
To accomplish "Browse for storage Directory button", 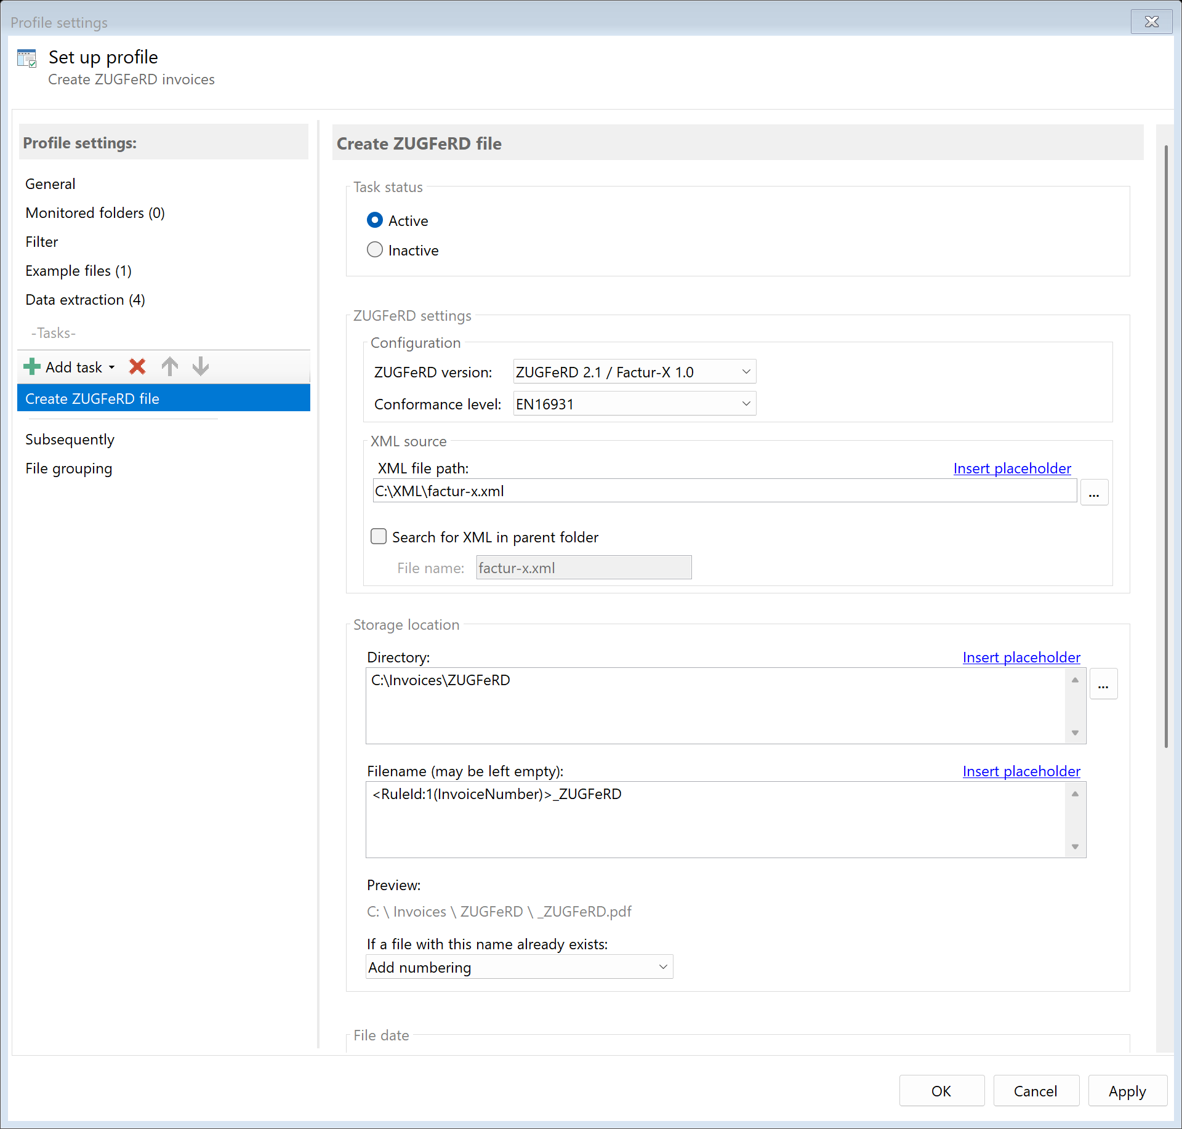I will pyautogui.click(x=1103, y=684).
